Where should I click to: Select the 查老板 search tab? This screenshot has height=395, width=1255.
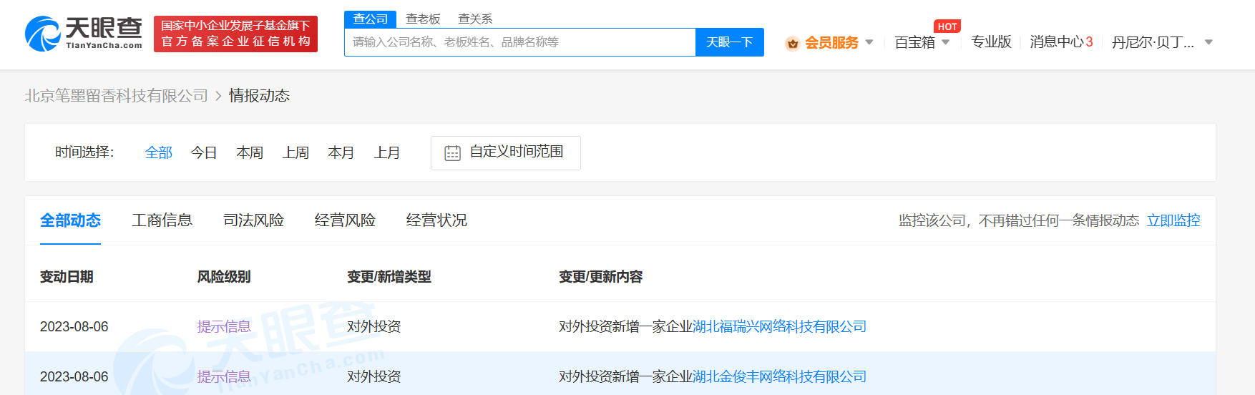tap(423, 19)
